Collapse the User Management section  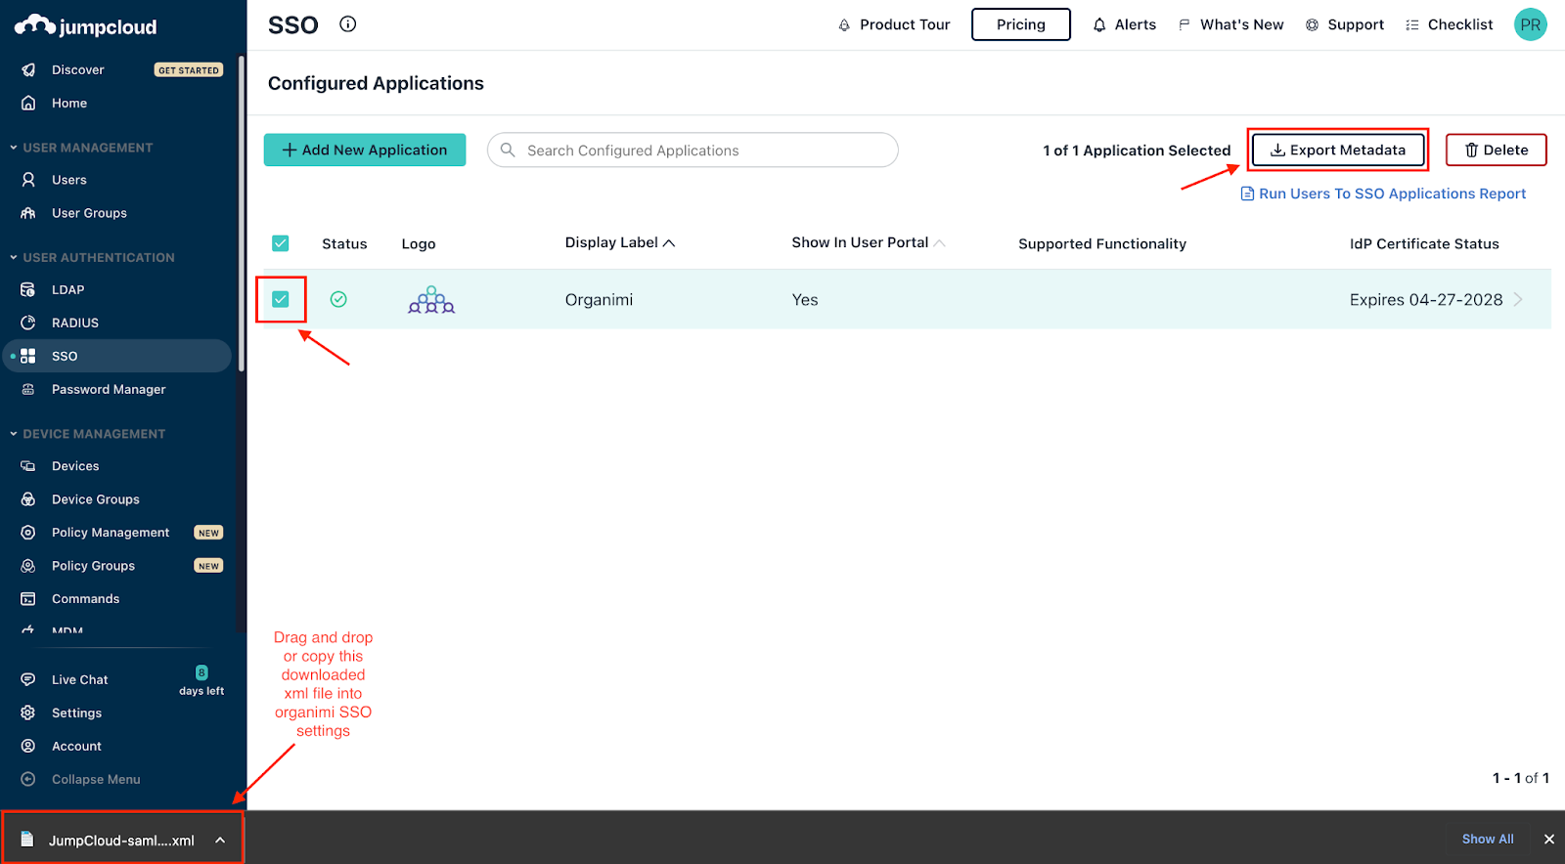point(14,148)
